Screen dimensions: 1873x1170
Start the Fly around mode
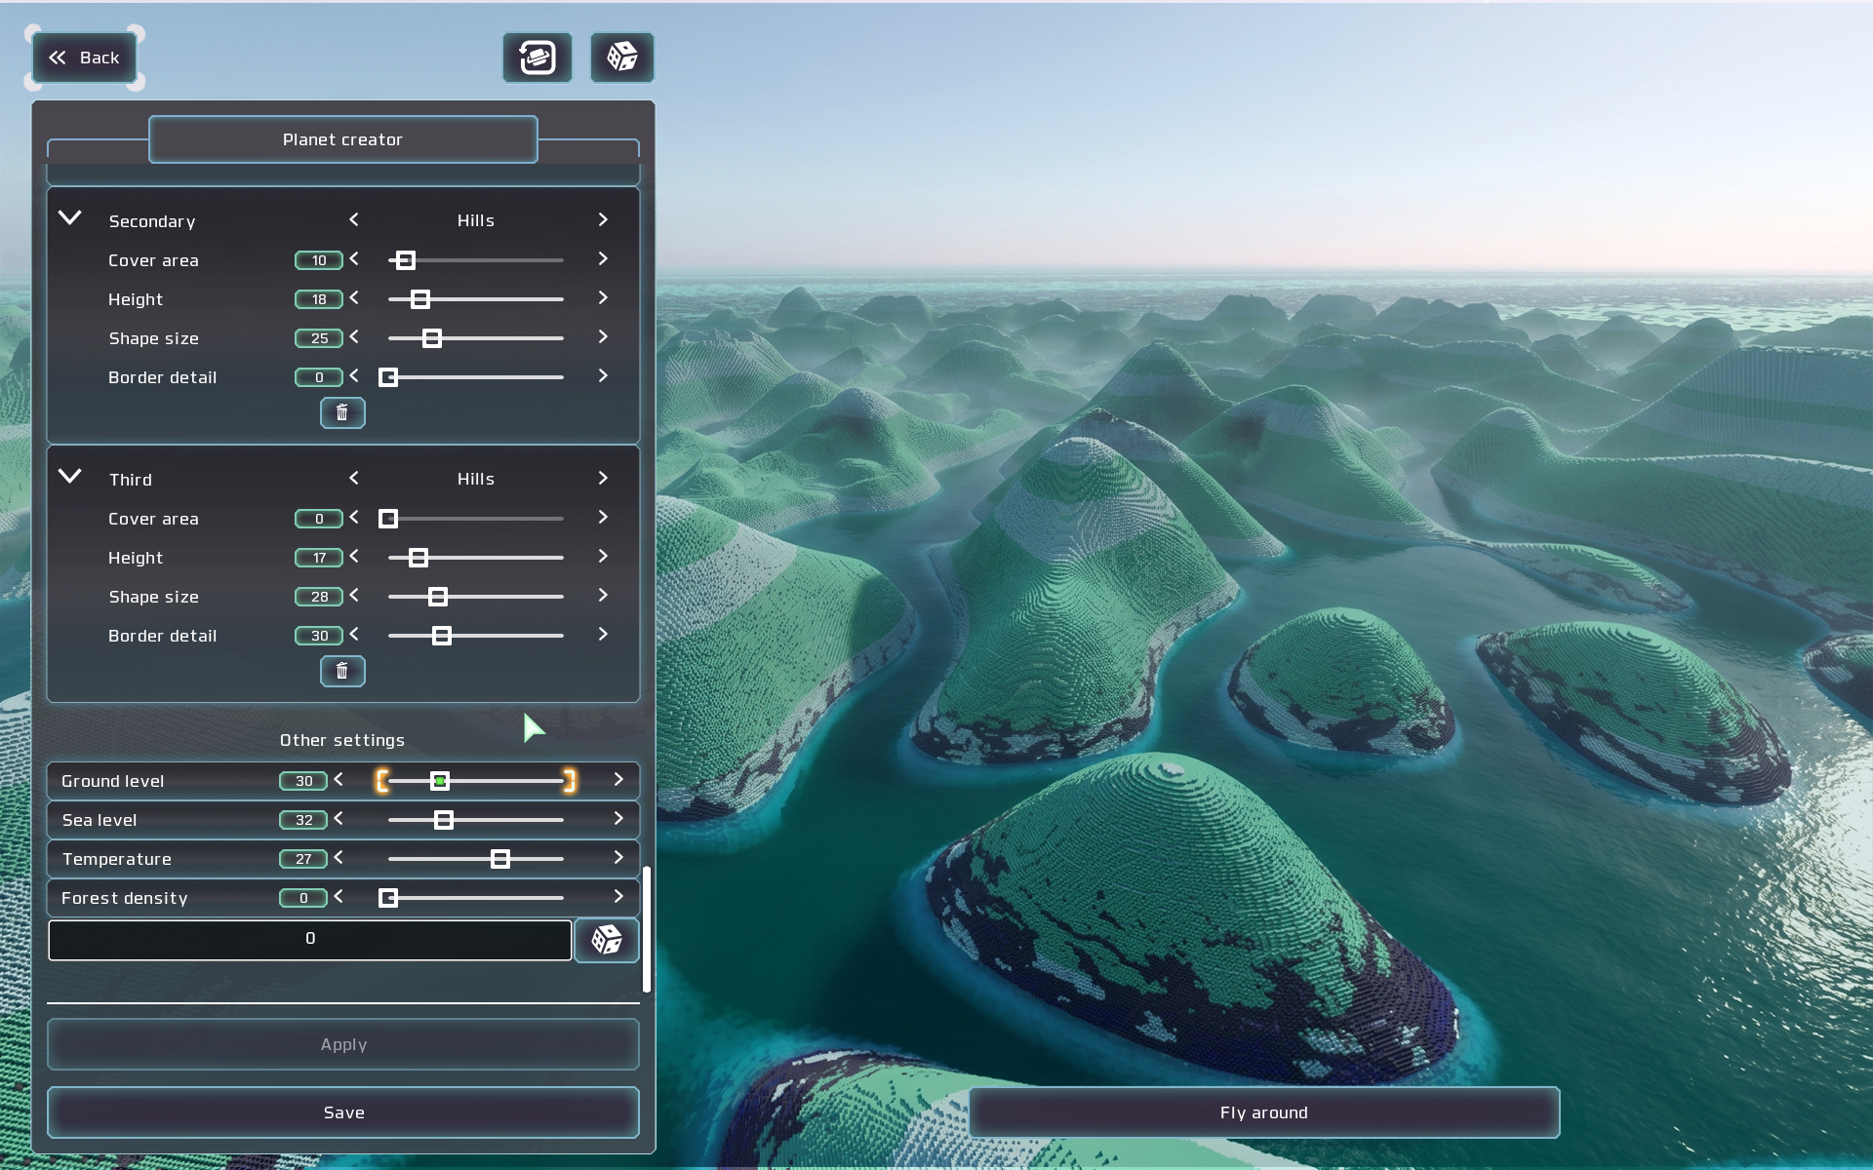(1264, 1112)
